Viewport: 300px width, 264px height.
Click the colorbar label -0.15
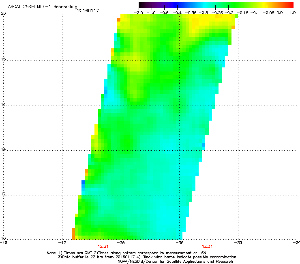(242, 13)
